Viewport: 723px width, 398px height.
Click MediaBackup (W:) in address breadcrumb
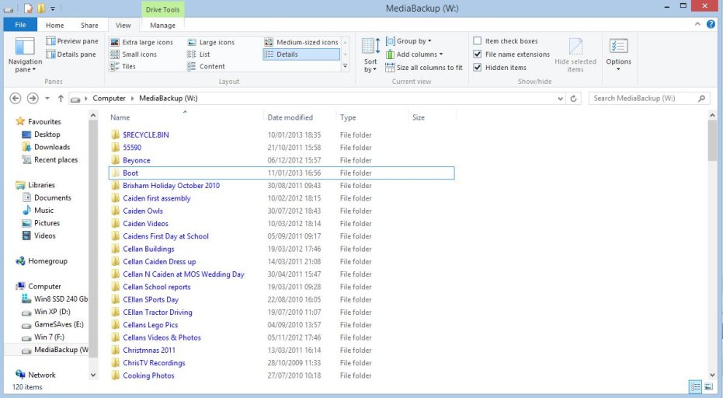tap(169, 99)
